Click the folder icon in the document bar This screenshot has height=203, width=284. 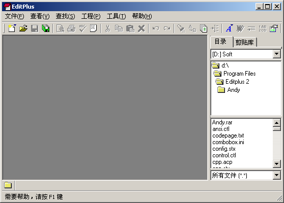8,185
